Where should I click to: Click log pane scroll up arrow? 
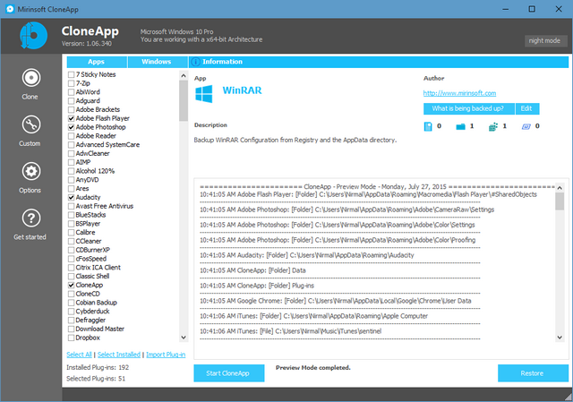(x=560, y=188)
